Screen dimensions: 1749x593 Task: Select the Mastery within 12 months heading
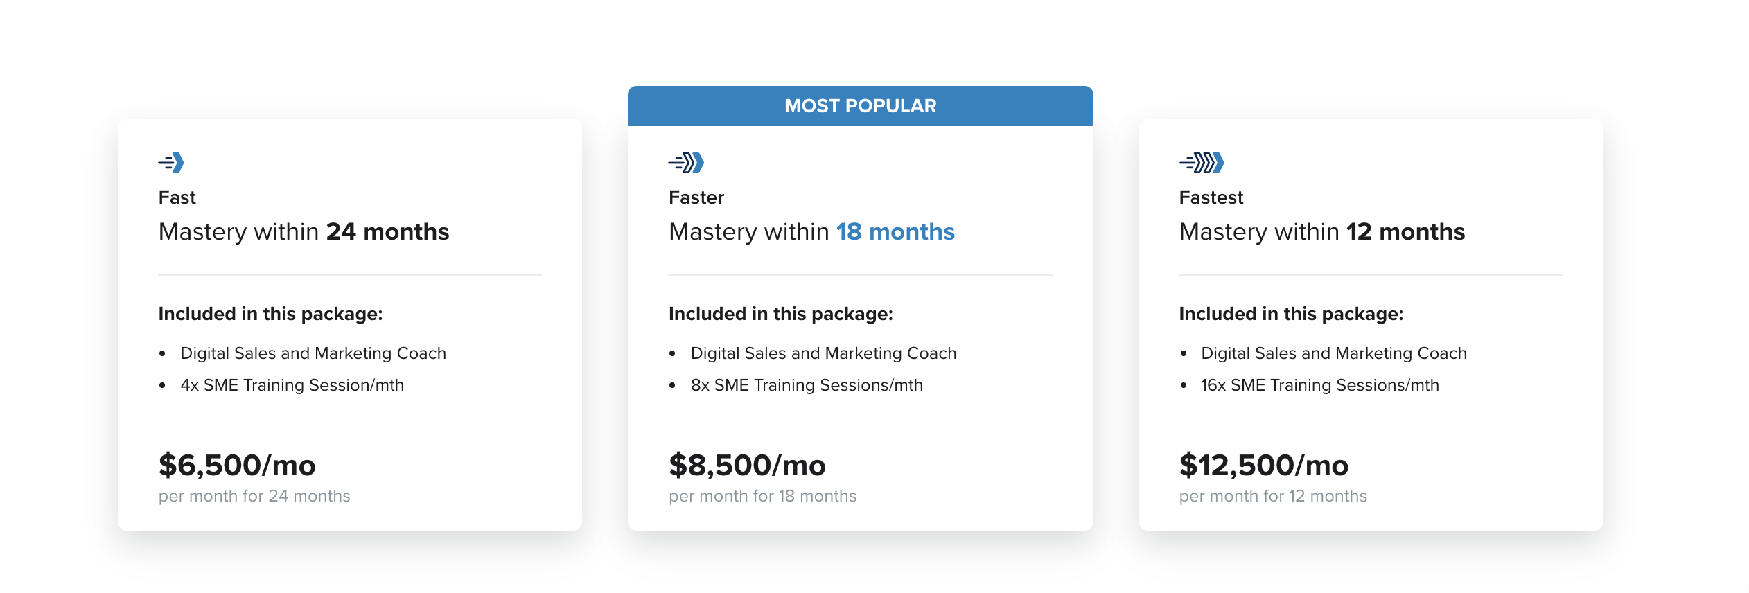(x=1322, y=232)
